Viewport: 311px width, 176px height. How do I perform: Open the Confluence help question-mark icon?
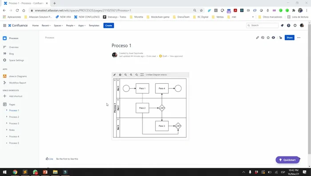(x=289, y=25)
